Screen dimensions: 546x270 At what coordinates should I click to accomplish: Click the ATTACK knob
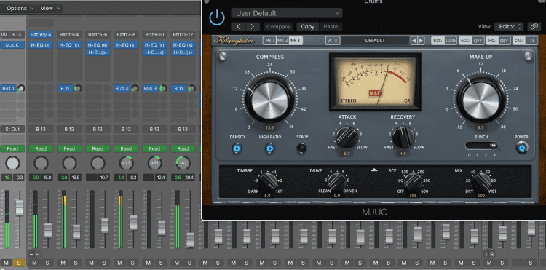(347, 137)
